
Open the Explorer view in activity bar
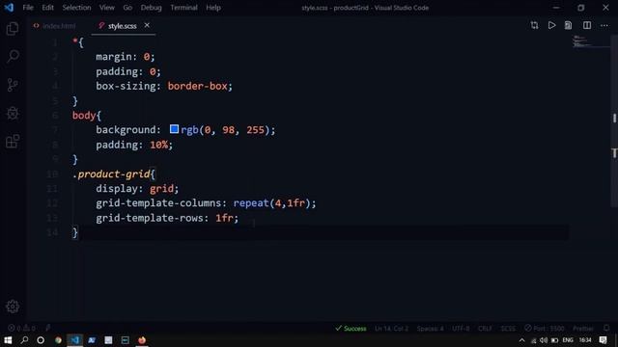coord(13,29)
